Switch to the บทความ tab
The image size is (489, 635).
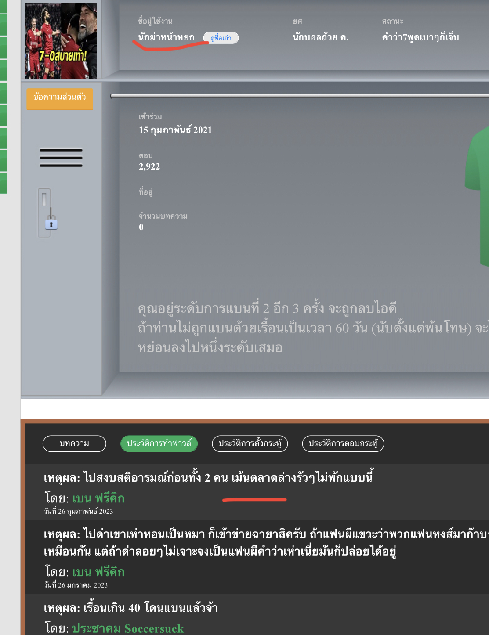pyautogui.click(x=74, y=444)
